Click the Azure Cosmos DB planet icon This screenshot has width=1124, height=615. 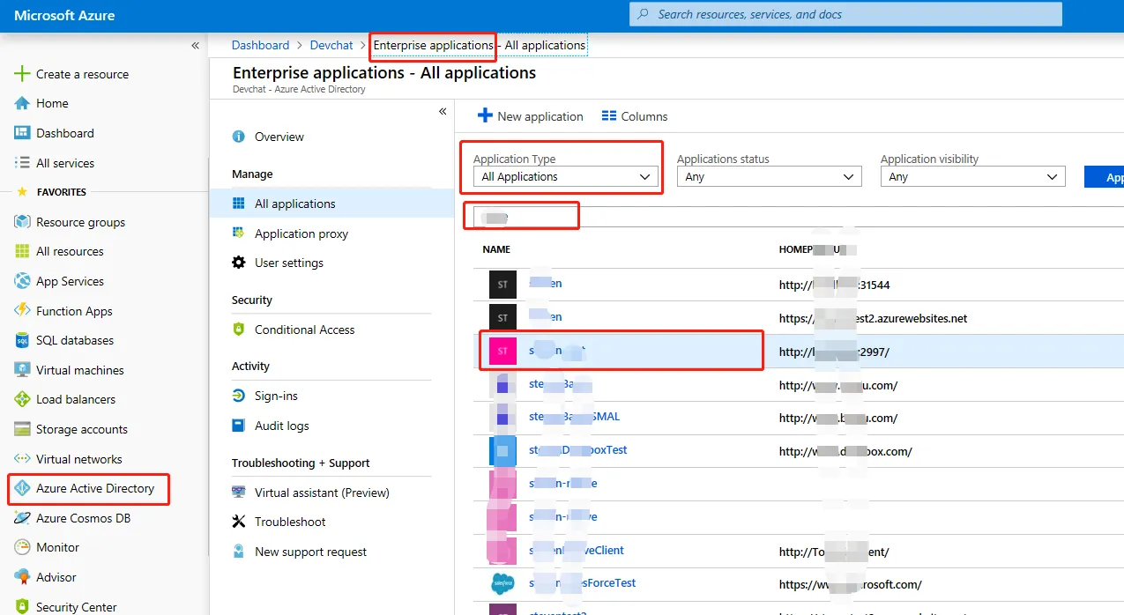tap(23, 518)
